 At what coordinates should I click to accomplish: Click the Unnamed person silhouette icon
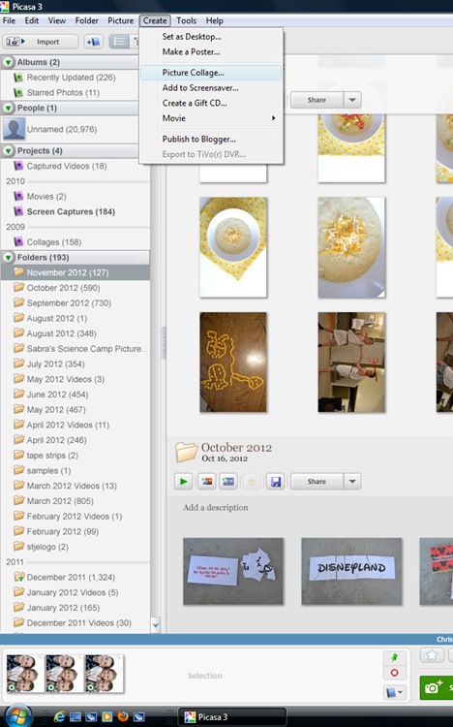(x=14, y=129)
